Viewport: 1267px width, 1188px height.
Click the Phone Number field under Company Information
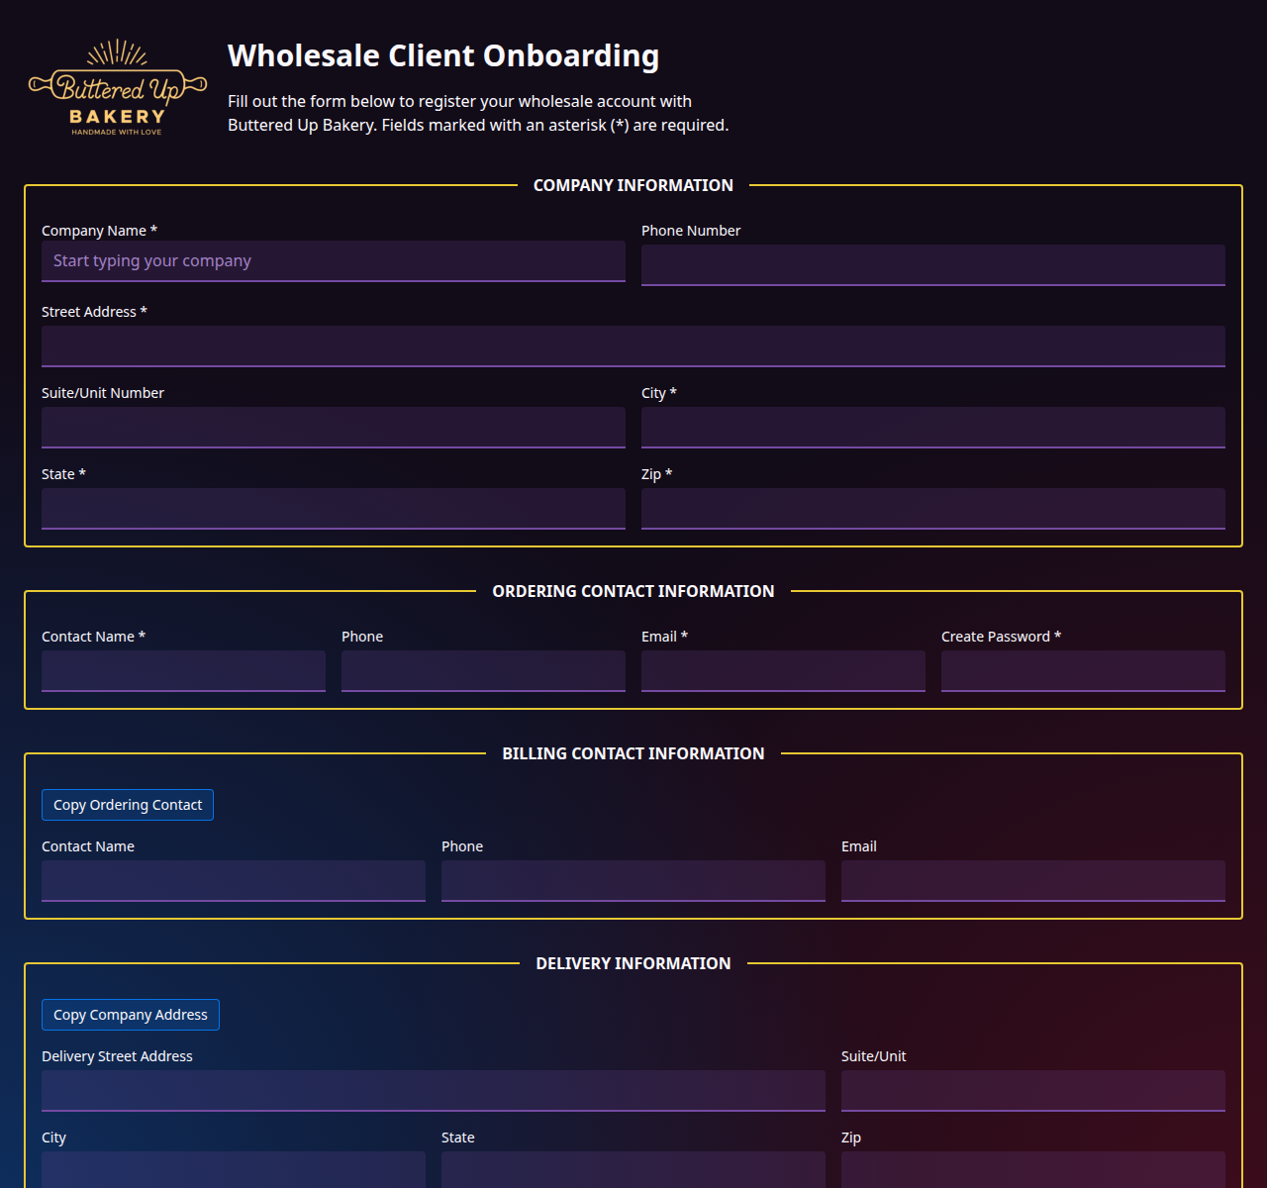coord(933,264)
